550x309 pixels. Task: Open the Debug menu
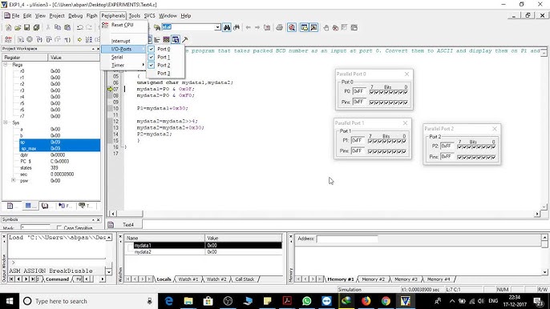pyautogui.click(x=75, y=16)
